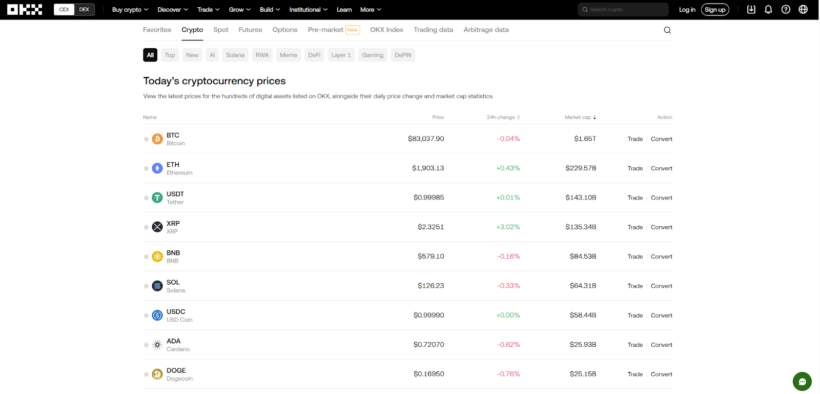The image size is (820, 394).
Task: Expand the Discover menu
Action: click(173, 9)
